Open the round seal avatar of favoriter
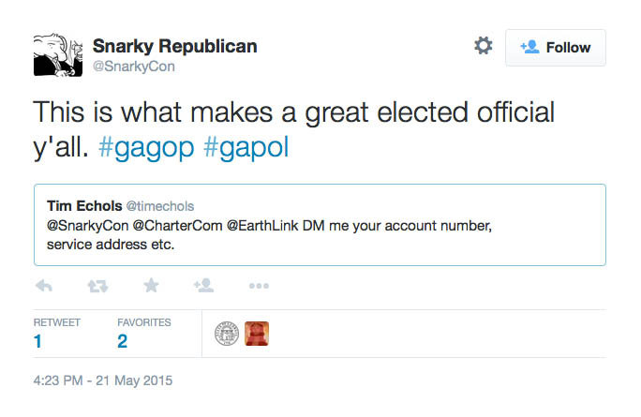 (227, 334)
